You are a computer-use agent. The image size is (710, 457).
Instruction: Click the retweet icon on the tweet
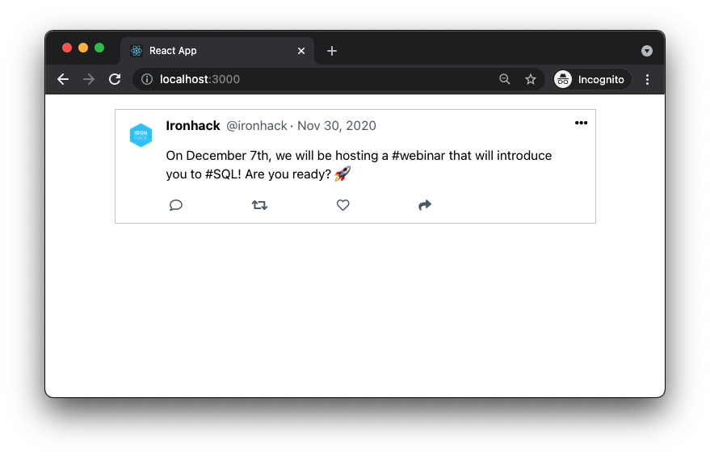[x=259, y=205]
